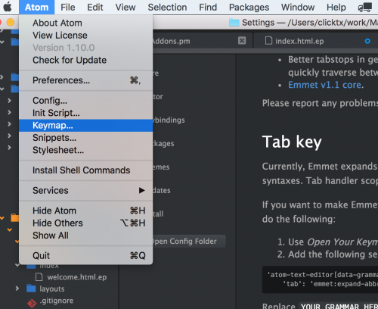Switch to the Addons.pm tab
The image size is (378, 309).
pos(202,41)
